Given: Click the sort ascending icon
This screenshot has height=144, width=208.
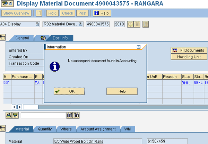Looking at the screenshot, I should (x=9, y=115).
